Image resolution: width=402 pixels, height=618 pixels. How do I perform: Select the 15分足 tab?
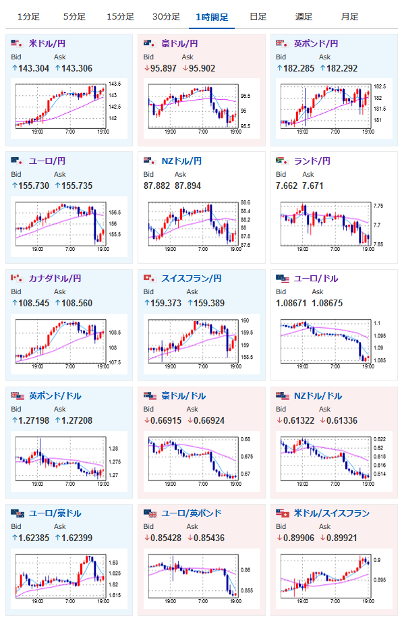(x=120, y=17)
